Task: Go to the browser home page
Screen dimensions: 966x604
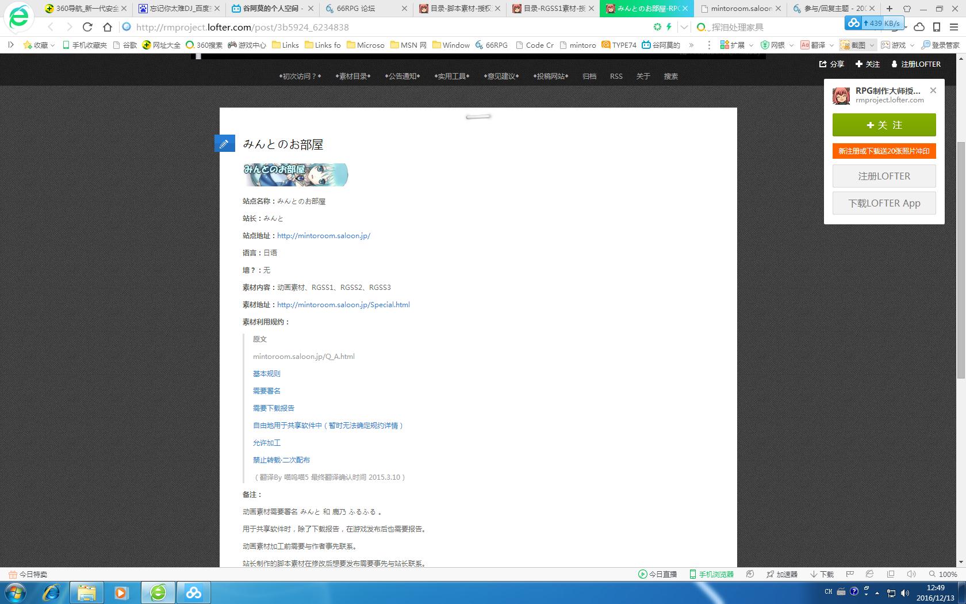Action: click(108, 27)
